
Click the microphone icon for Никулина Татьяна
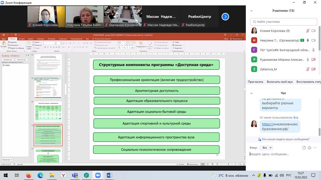[x=308, y=40]
